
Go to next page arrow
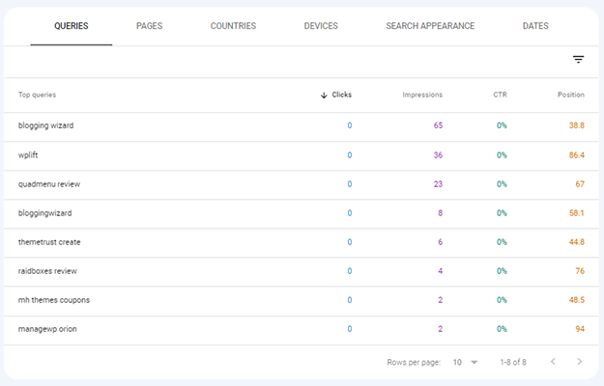(579, 362)
